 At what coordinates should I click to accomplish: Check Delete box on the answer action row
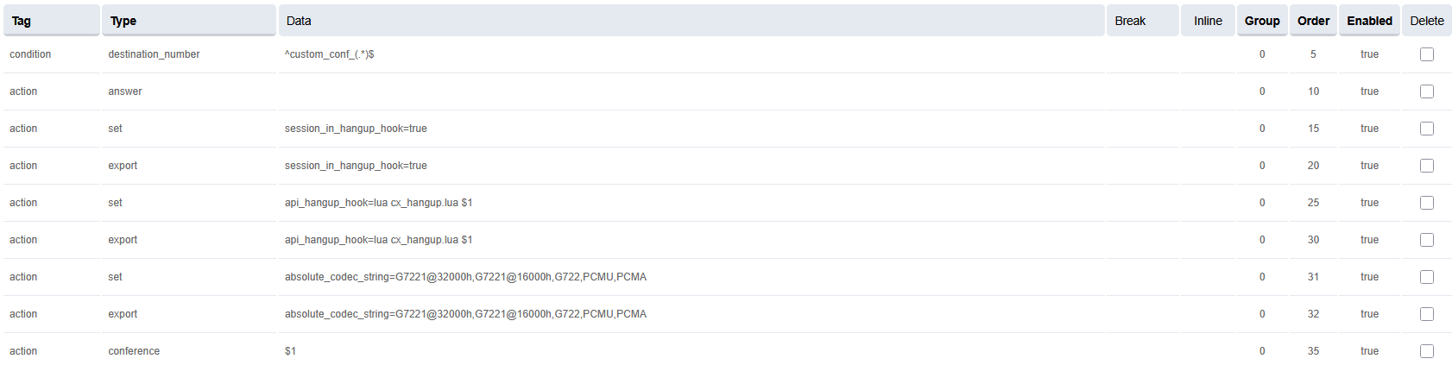[x=1426, y=91]
